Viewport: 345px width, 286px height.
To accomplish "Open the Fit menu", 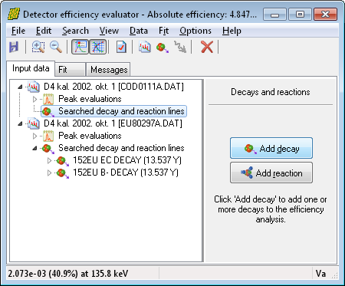I will click(x=163, y=31).
